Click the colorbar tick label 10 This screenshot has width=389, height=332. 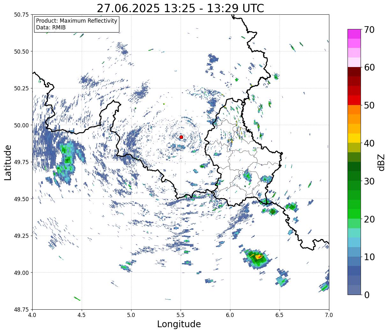369,257
